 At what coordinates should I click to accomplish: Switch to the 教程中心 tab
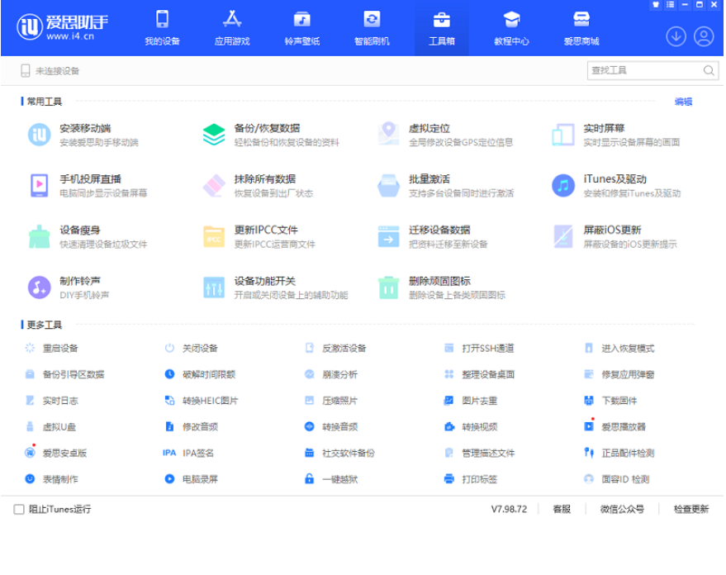(x=511, y=28)
